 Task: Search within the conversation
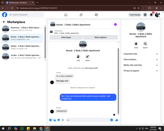(145, 44)
